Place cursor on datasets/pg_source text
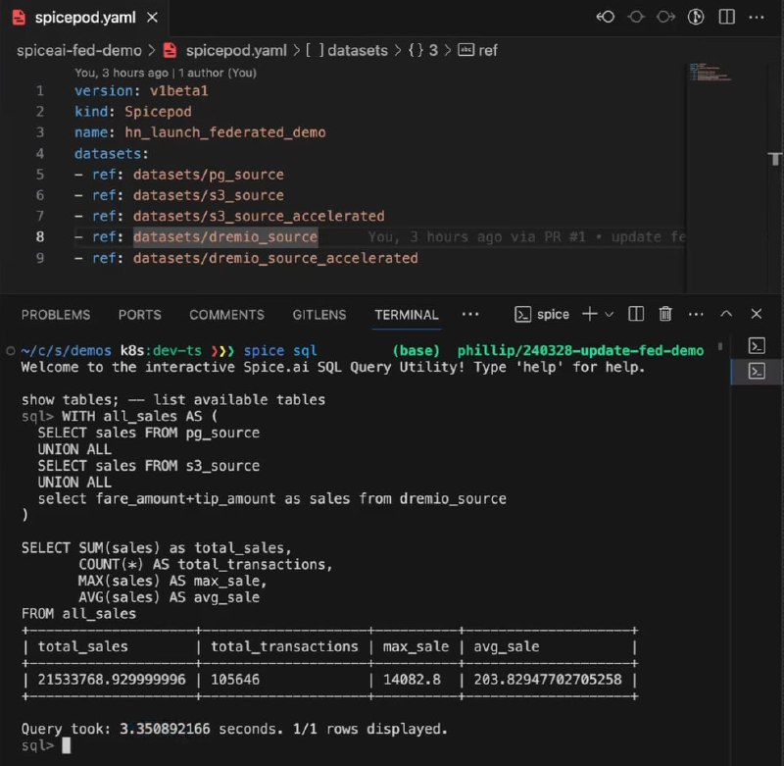The height and width of the screenshot is (766, 784). point(209,175)
